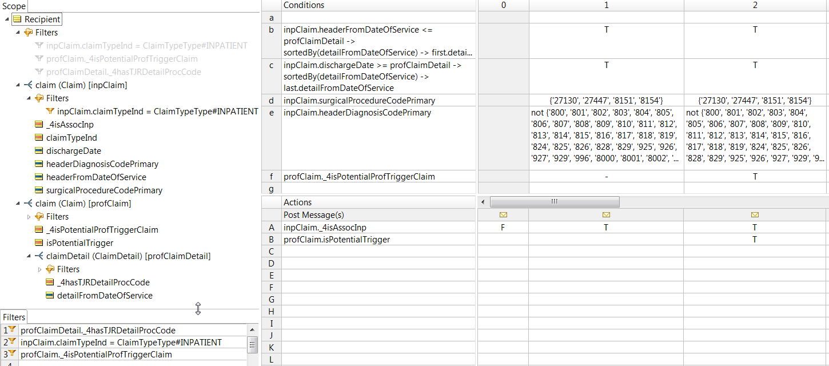Click attribute icon for _4hasTJRDetailProcCode
Viewport: 829px width, 366px height.
click(50, 283)
